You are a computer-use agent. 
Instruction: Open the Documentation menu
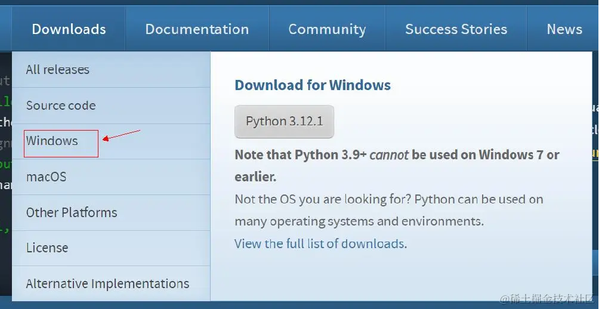(197, 29)
